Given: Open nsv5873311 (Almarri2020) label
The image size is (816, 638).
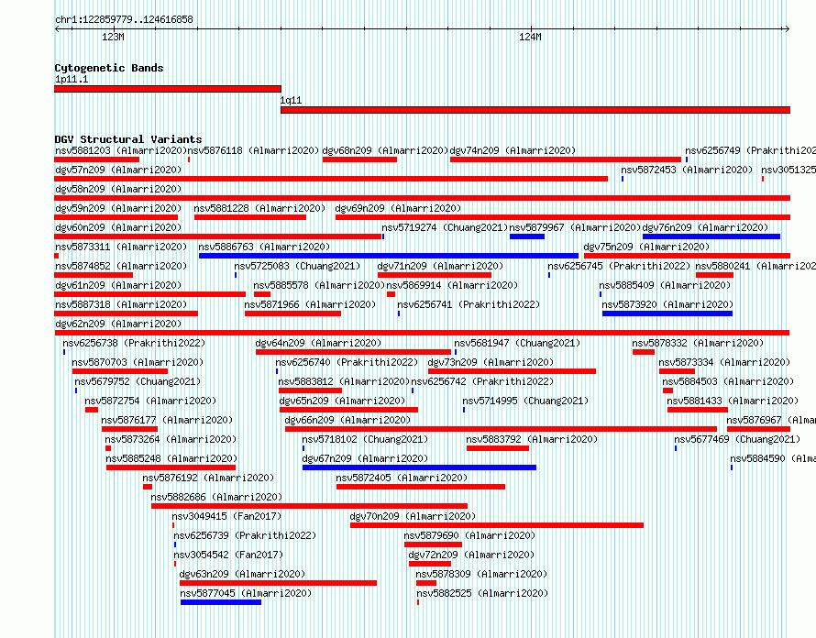Looking at the screenshot, I should [x=121, y=247].
